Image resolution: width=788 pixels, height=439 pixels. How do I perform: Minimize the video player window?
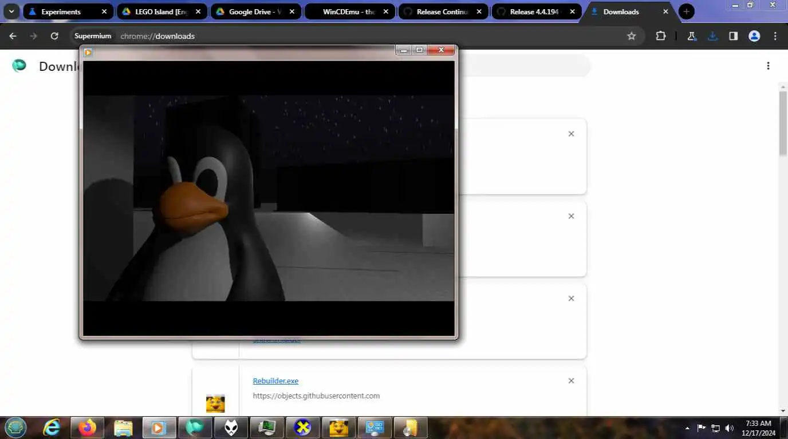tap(404, 50)
